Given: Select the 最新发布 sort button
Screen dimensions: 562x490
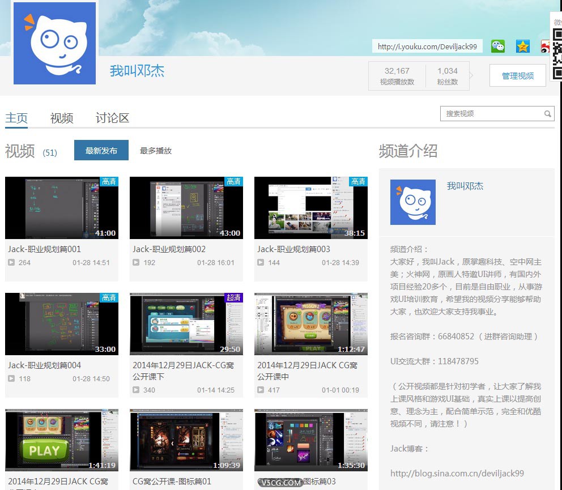Looking at the screenshot, I should [101, 150].
